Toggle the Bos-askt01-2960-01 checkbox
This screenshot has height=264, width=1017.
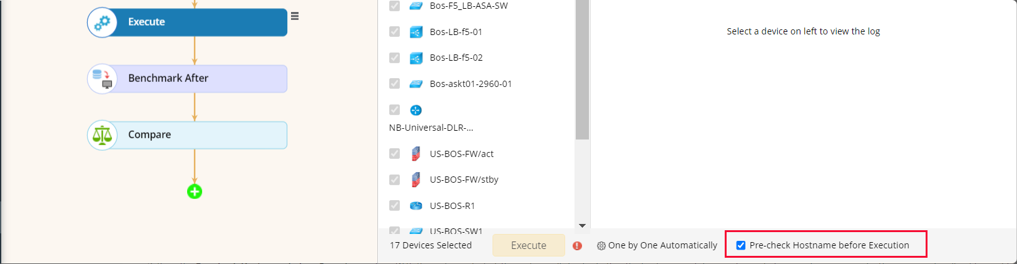[394, 83]
